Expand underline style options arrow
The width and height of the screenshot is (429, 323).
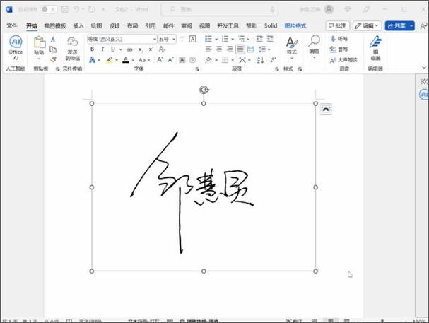[120, 49]
